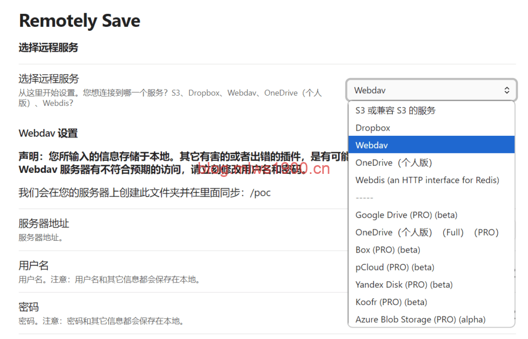Select the S3 或兼容 S3 的服务 option

tap(395, 111)
